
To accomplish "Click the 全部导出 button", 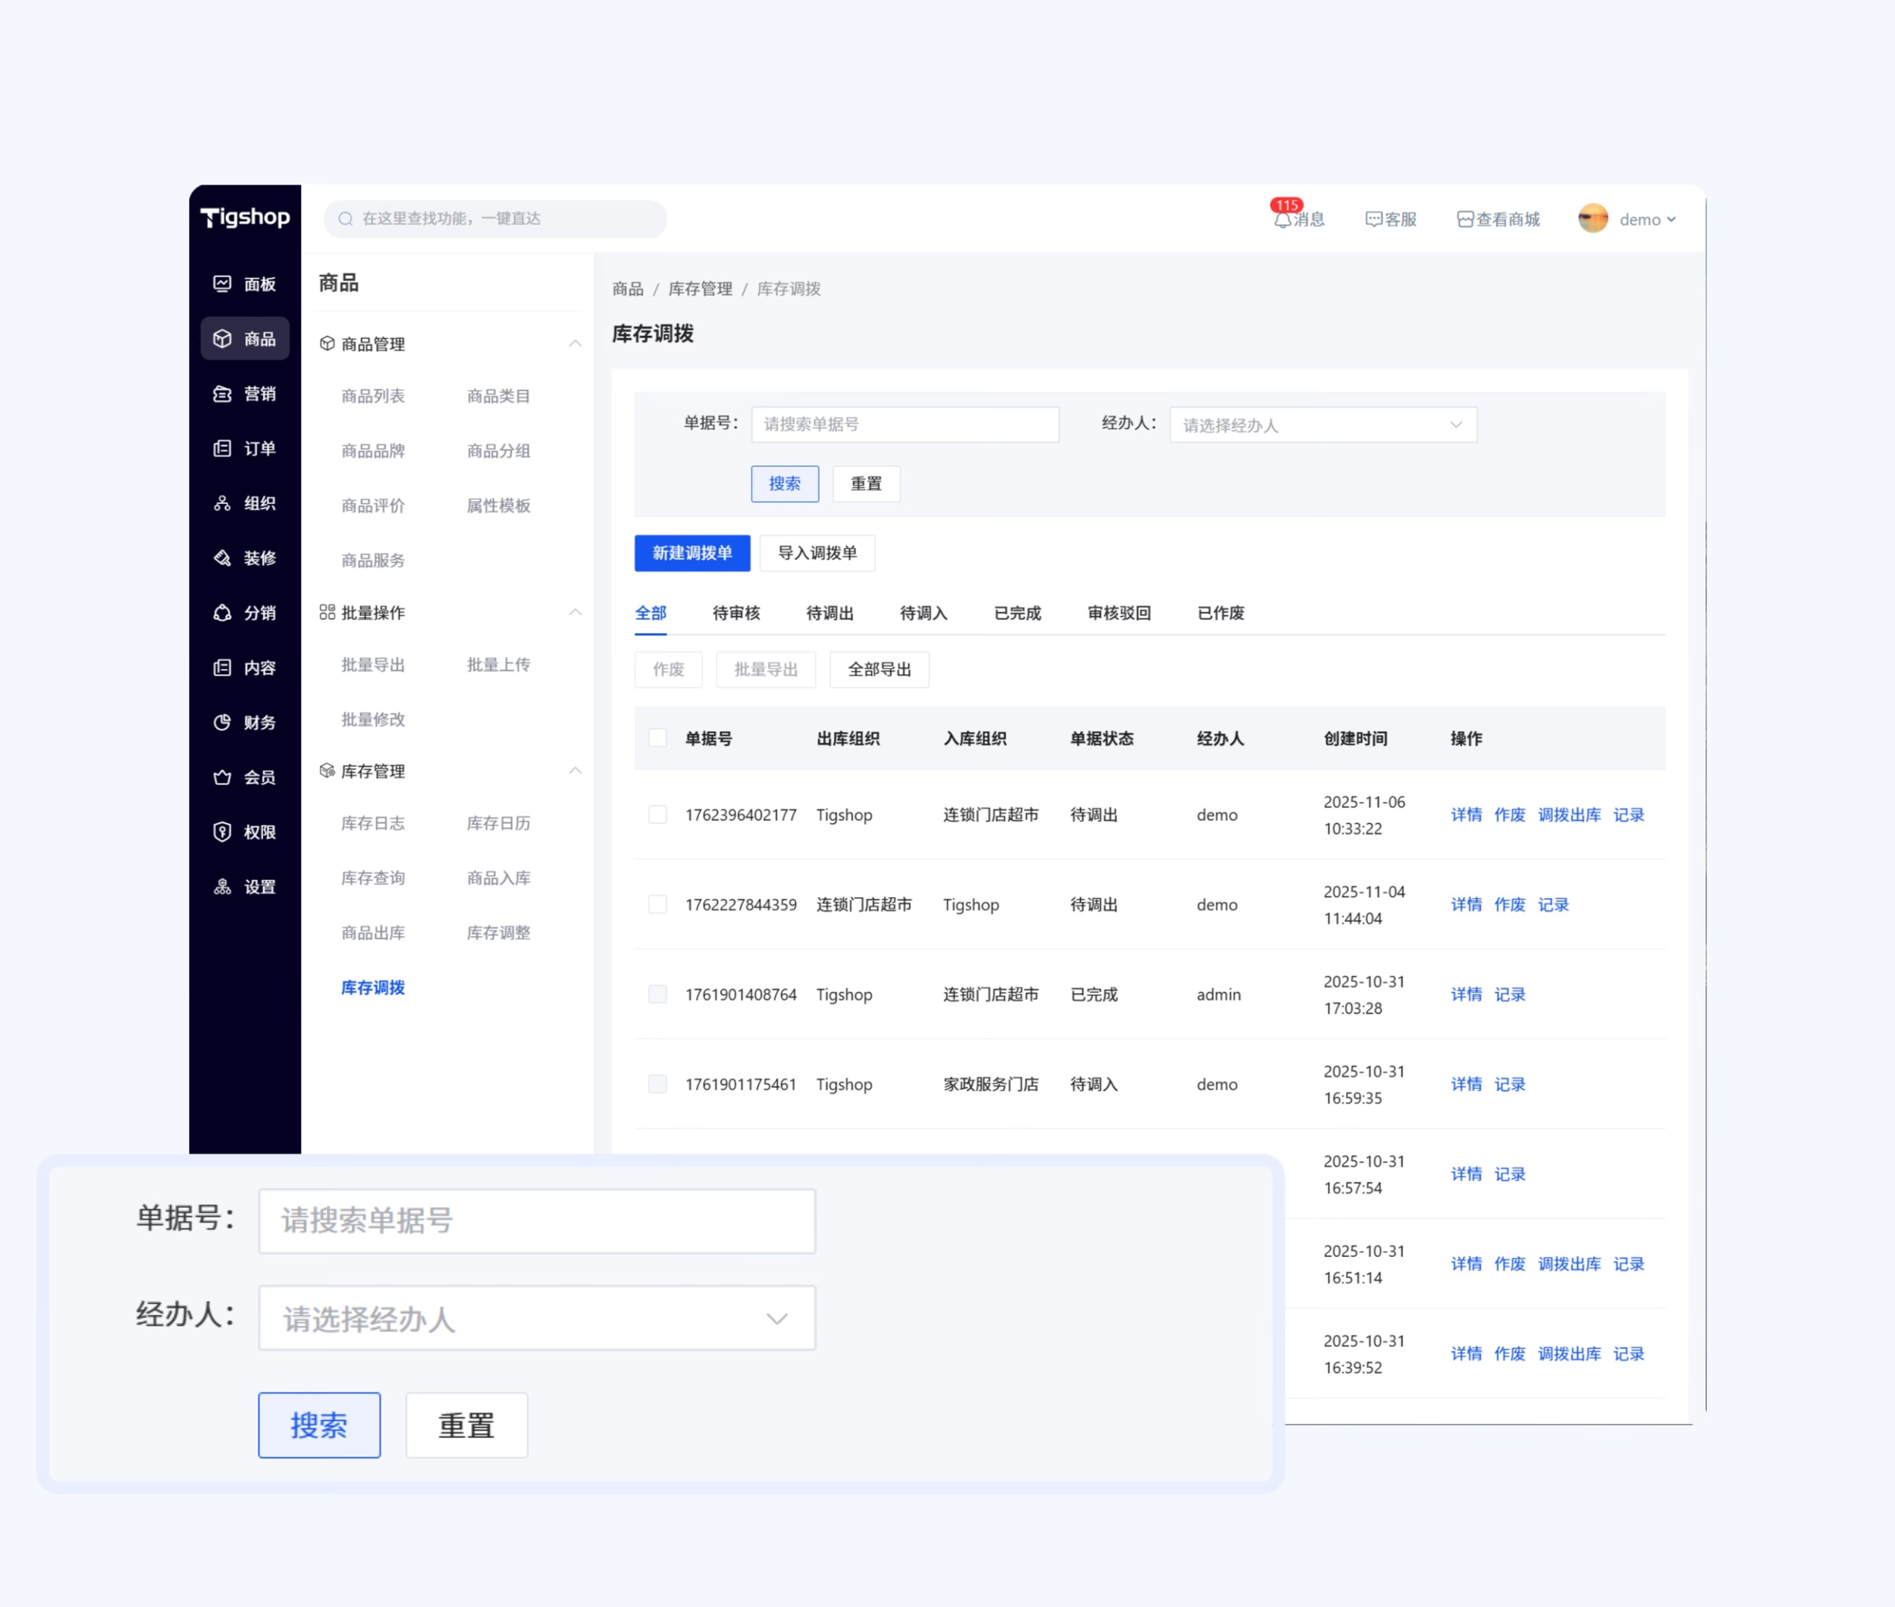I will [x=878, y=669].
